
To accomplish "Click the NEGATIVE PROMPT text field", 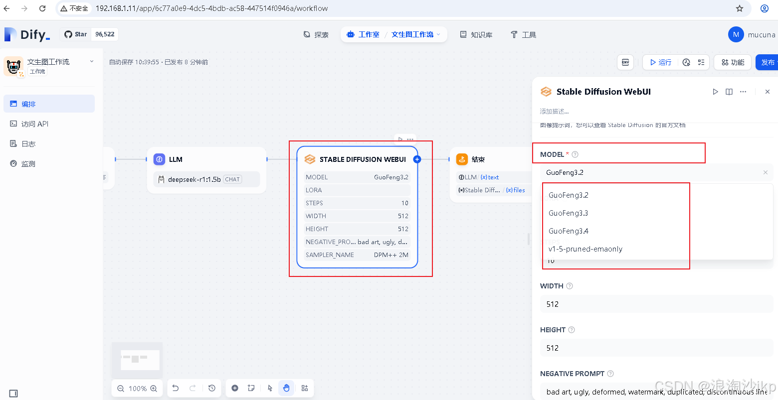I will 656,392.
